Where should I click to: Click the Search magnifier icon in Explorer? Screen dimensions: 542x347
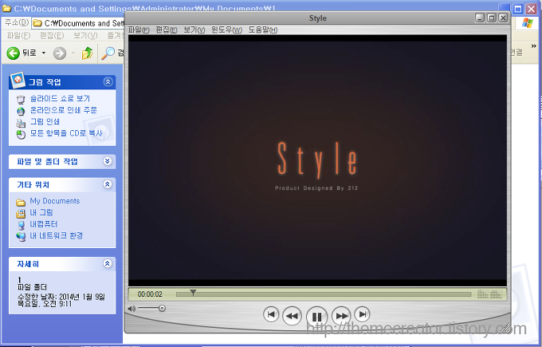[108, 53]
